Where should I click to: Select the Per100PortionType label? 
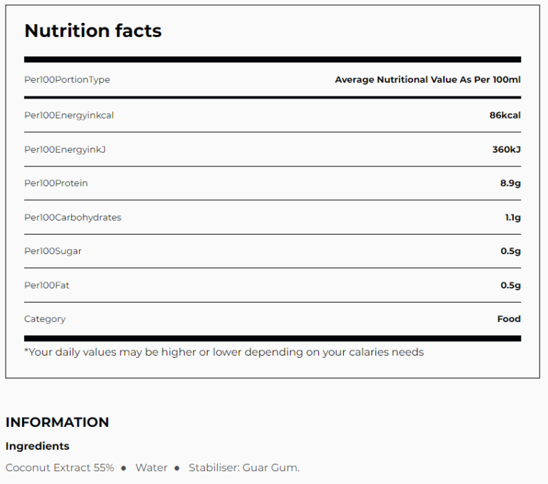click(67, 79)
